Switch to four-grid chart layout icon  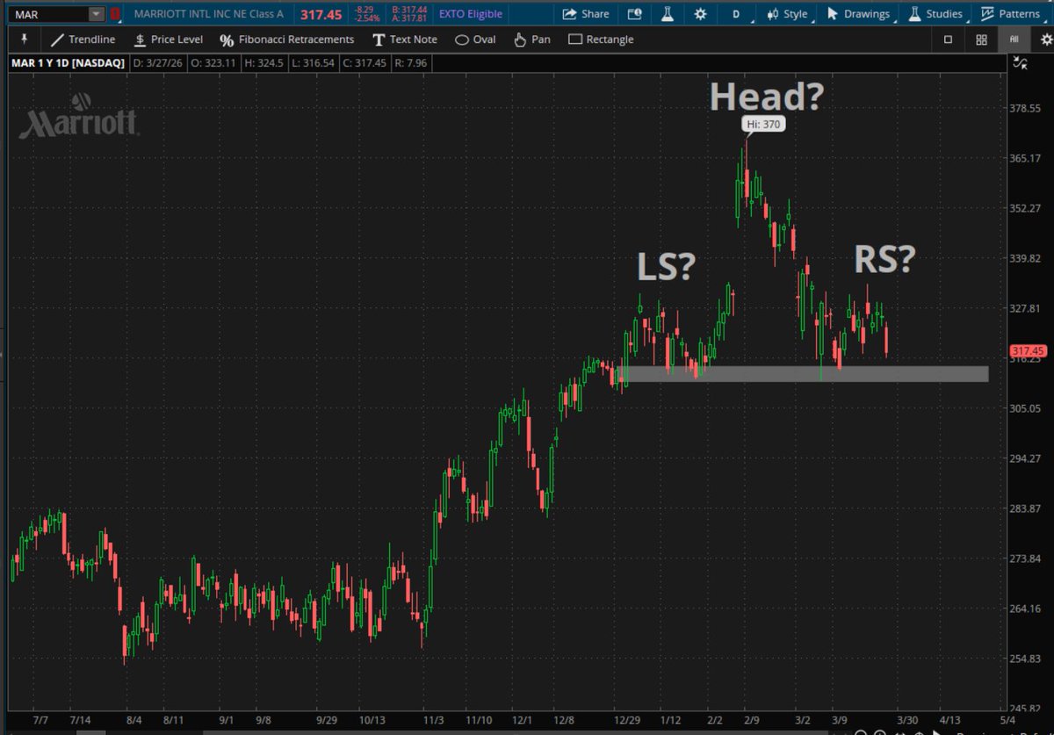tap(981, 40)
